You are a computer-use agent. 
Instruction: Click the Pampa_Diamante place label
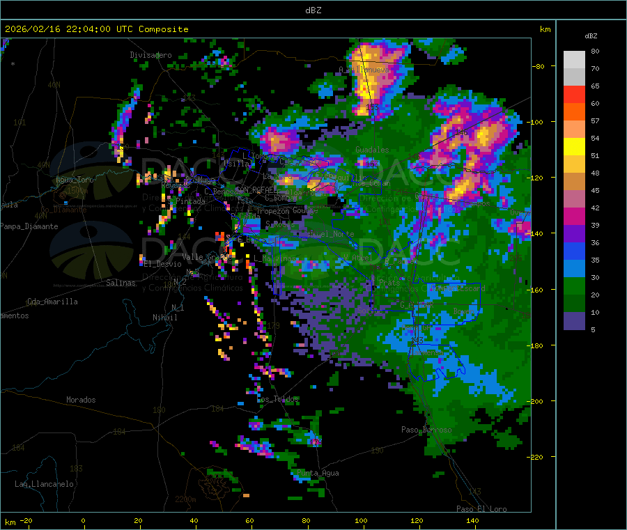click(x=29, y=226)
